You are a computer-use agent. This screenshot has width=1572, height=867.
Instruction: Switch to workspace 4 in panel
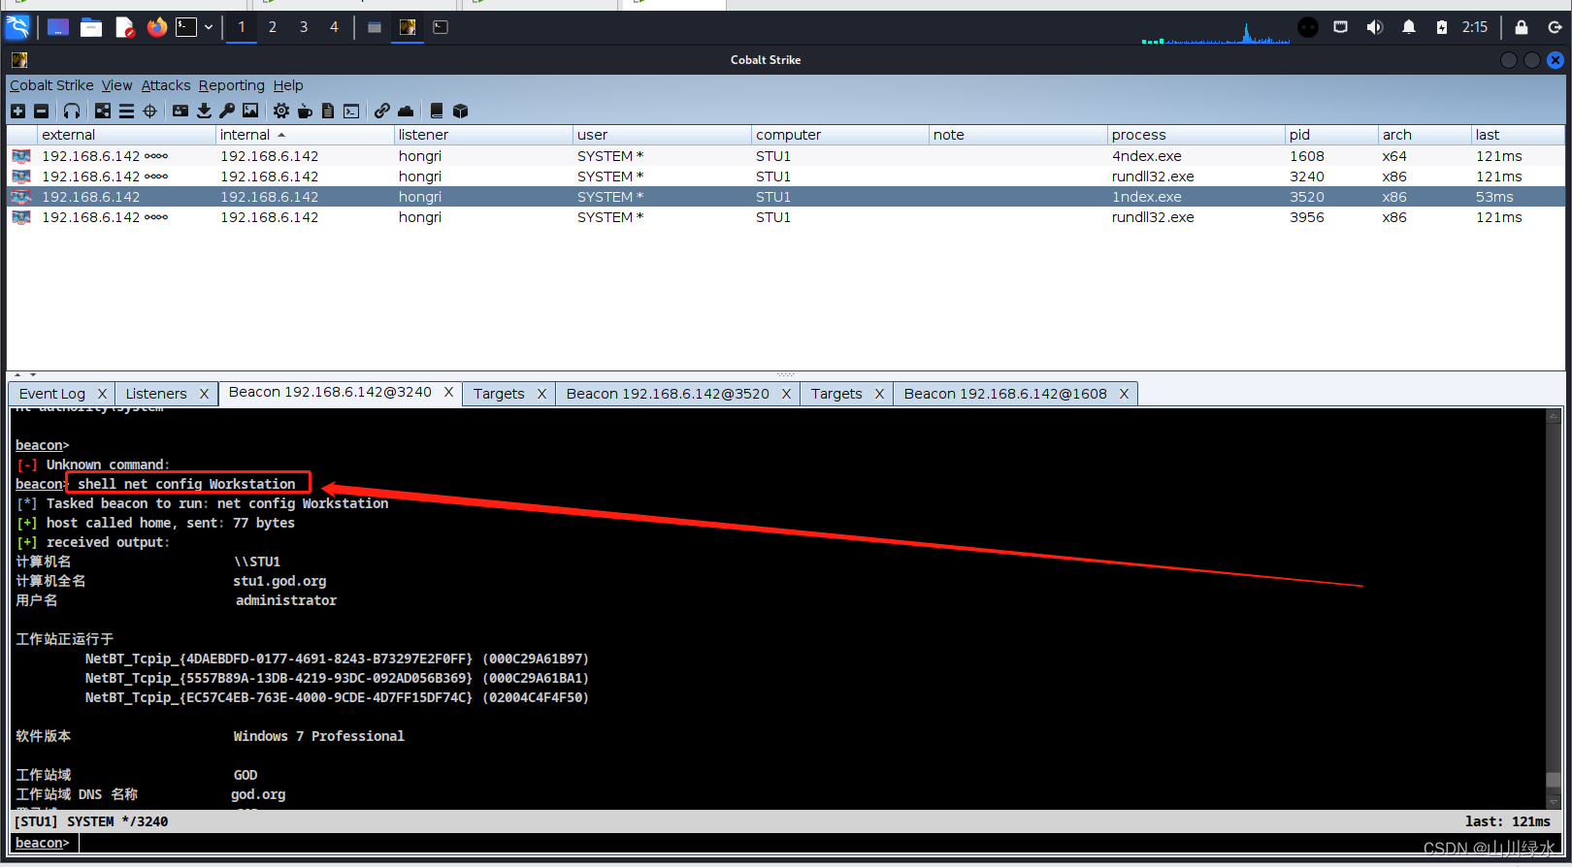click(334, 27)
